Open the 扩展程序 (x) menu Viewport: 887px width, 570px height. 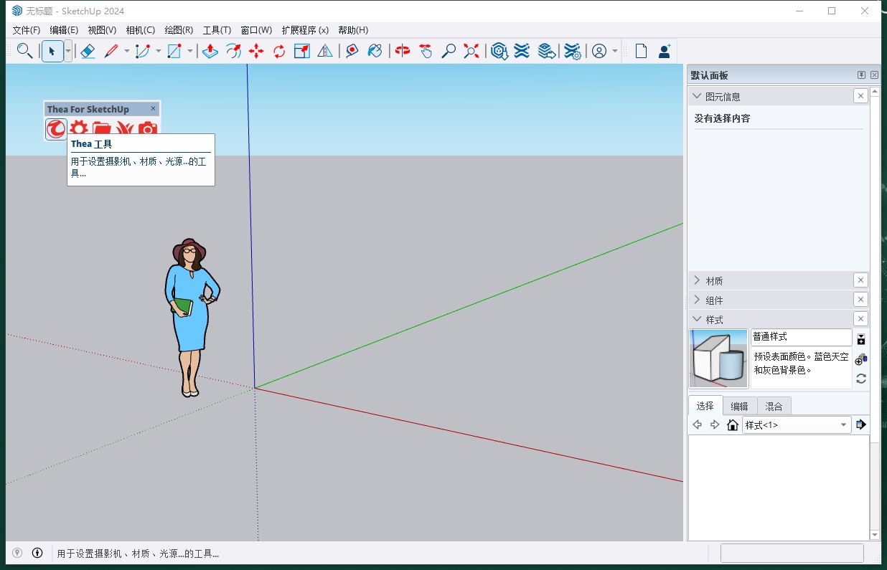[x=305, y=30]
